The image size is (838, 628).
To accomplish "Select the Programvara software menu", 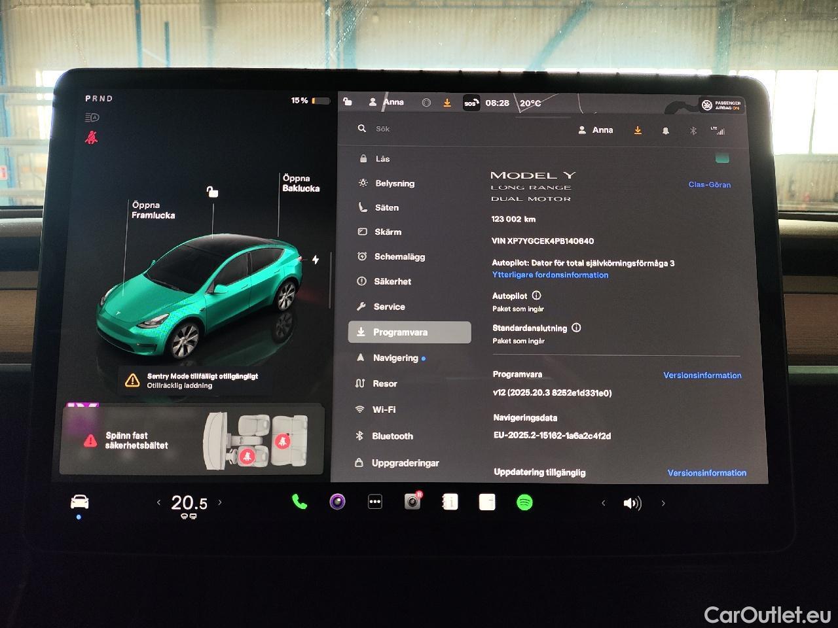I will tap(409, 332).
